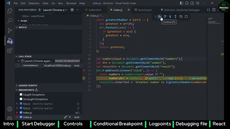This screenshot has width=230, height=129.
Task: Open the Run menu
Action: [x=60, y=3]
